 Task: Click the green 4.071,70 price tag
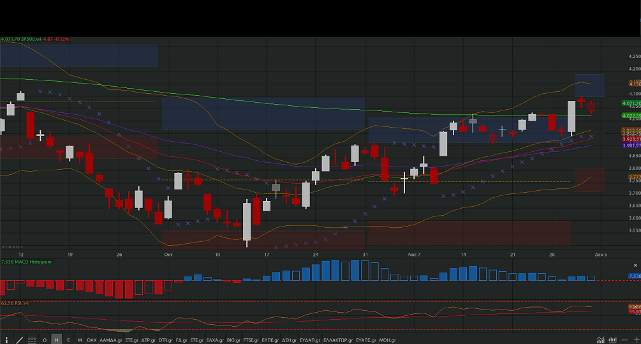click(631, 103)
